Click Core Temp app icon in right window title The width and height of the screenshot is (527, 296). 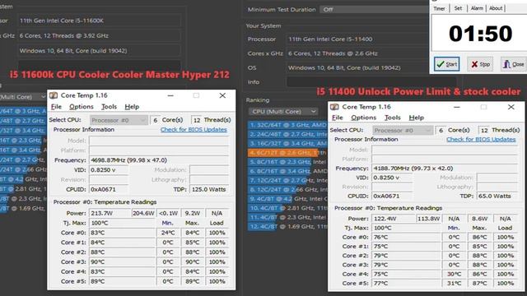coord(334,107)
